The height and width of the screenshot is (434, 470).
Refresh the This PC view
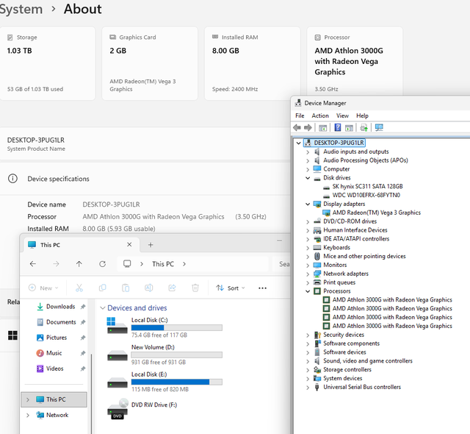103,264
